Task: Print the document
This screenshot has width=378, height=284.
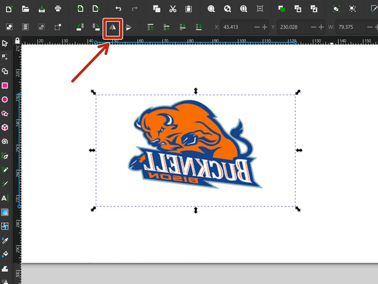Action: point(58,9)
